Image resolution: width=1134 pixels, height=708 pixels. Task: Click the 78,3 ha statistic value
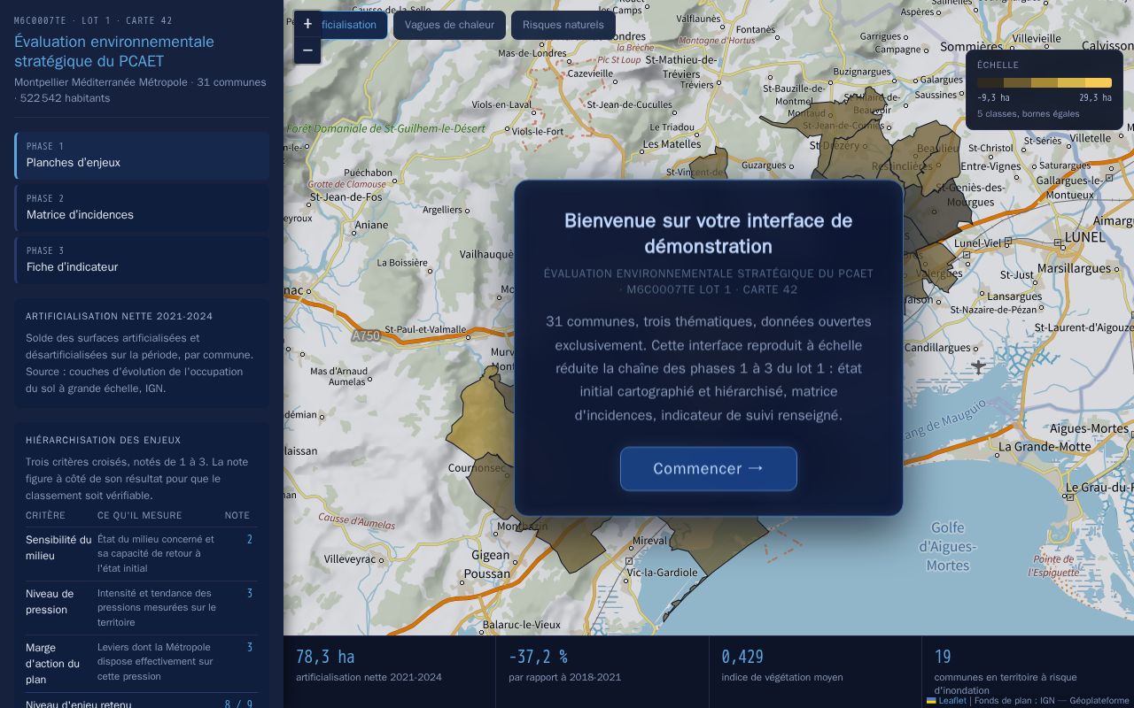click(325, 657)
